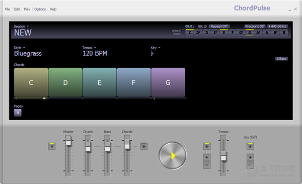Open the Options menu
This screenshot has height=184, width=302.
pos(40,9)
